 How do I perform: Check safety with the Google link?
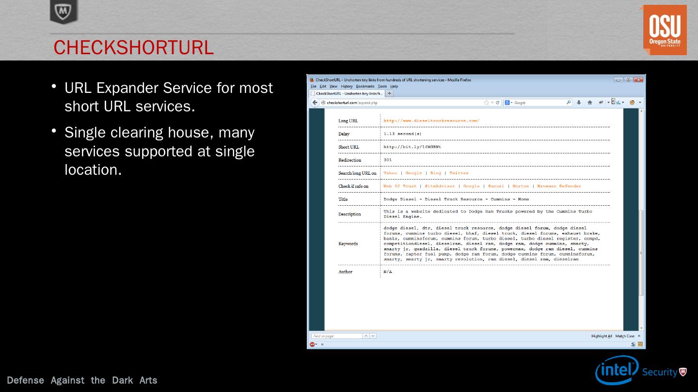pos(471,186)
